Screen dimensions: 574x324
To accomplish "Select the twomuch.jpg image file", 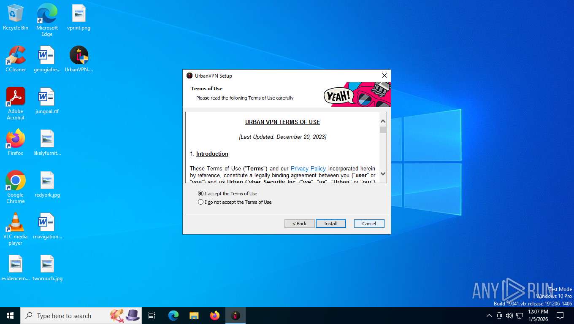I will click(47, 268).
